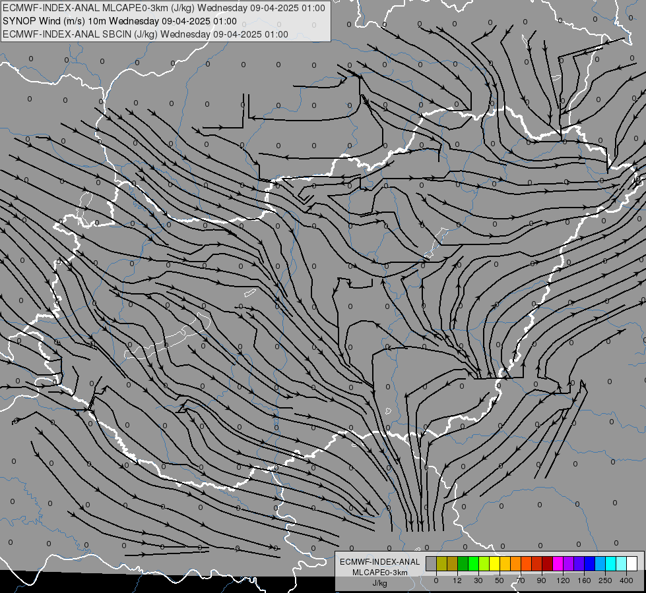This screenshot has height=593, width=646.
Task: Click the pure blue legend swatch
Action: click(x=590, y=563)
